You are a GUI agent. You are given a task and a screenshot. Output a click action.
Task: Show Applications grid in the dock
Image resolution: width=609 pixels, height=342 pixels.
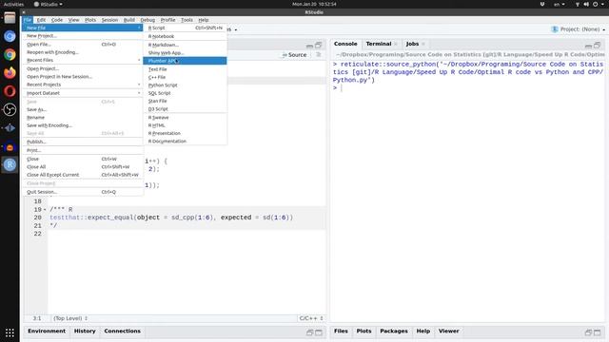[x=10, y=332]
